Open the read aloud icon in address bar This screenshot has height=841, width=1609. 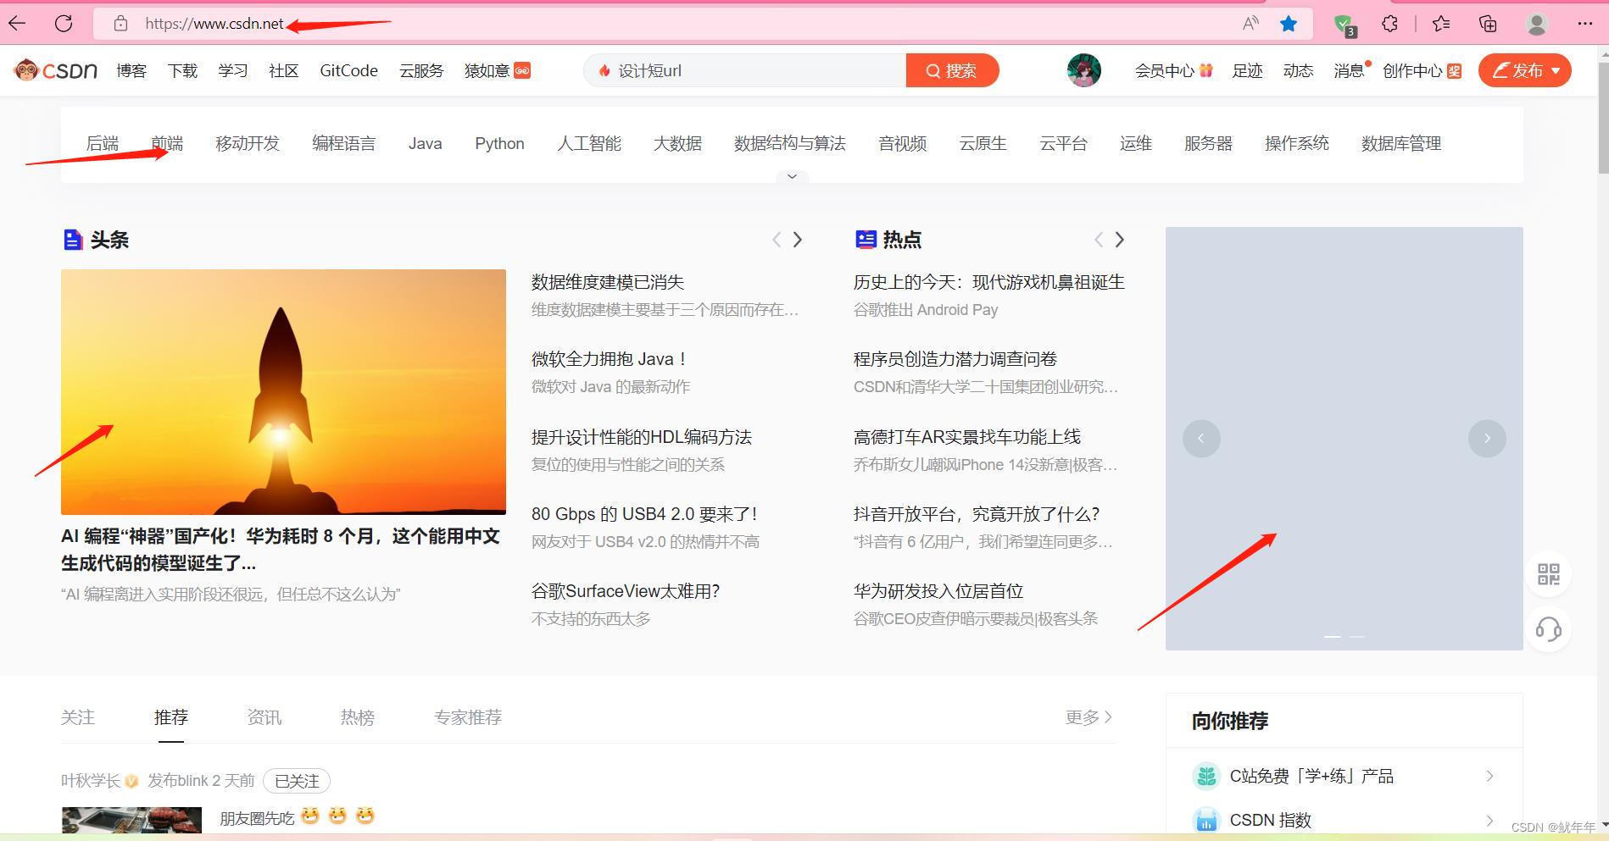(x=1250, y=24)
